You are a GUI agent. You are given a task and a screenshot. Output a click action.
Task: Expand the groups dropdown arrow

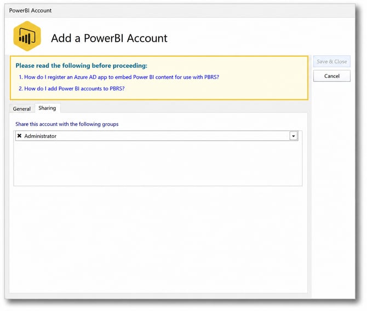coord(293,136)
